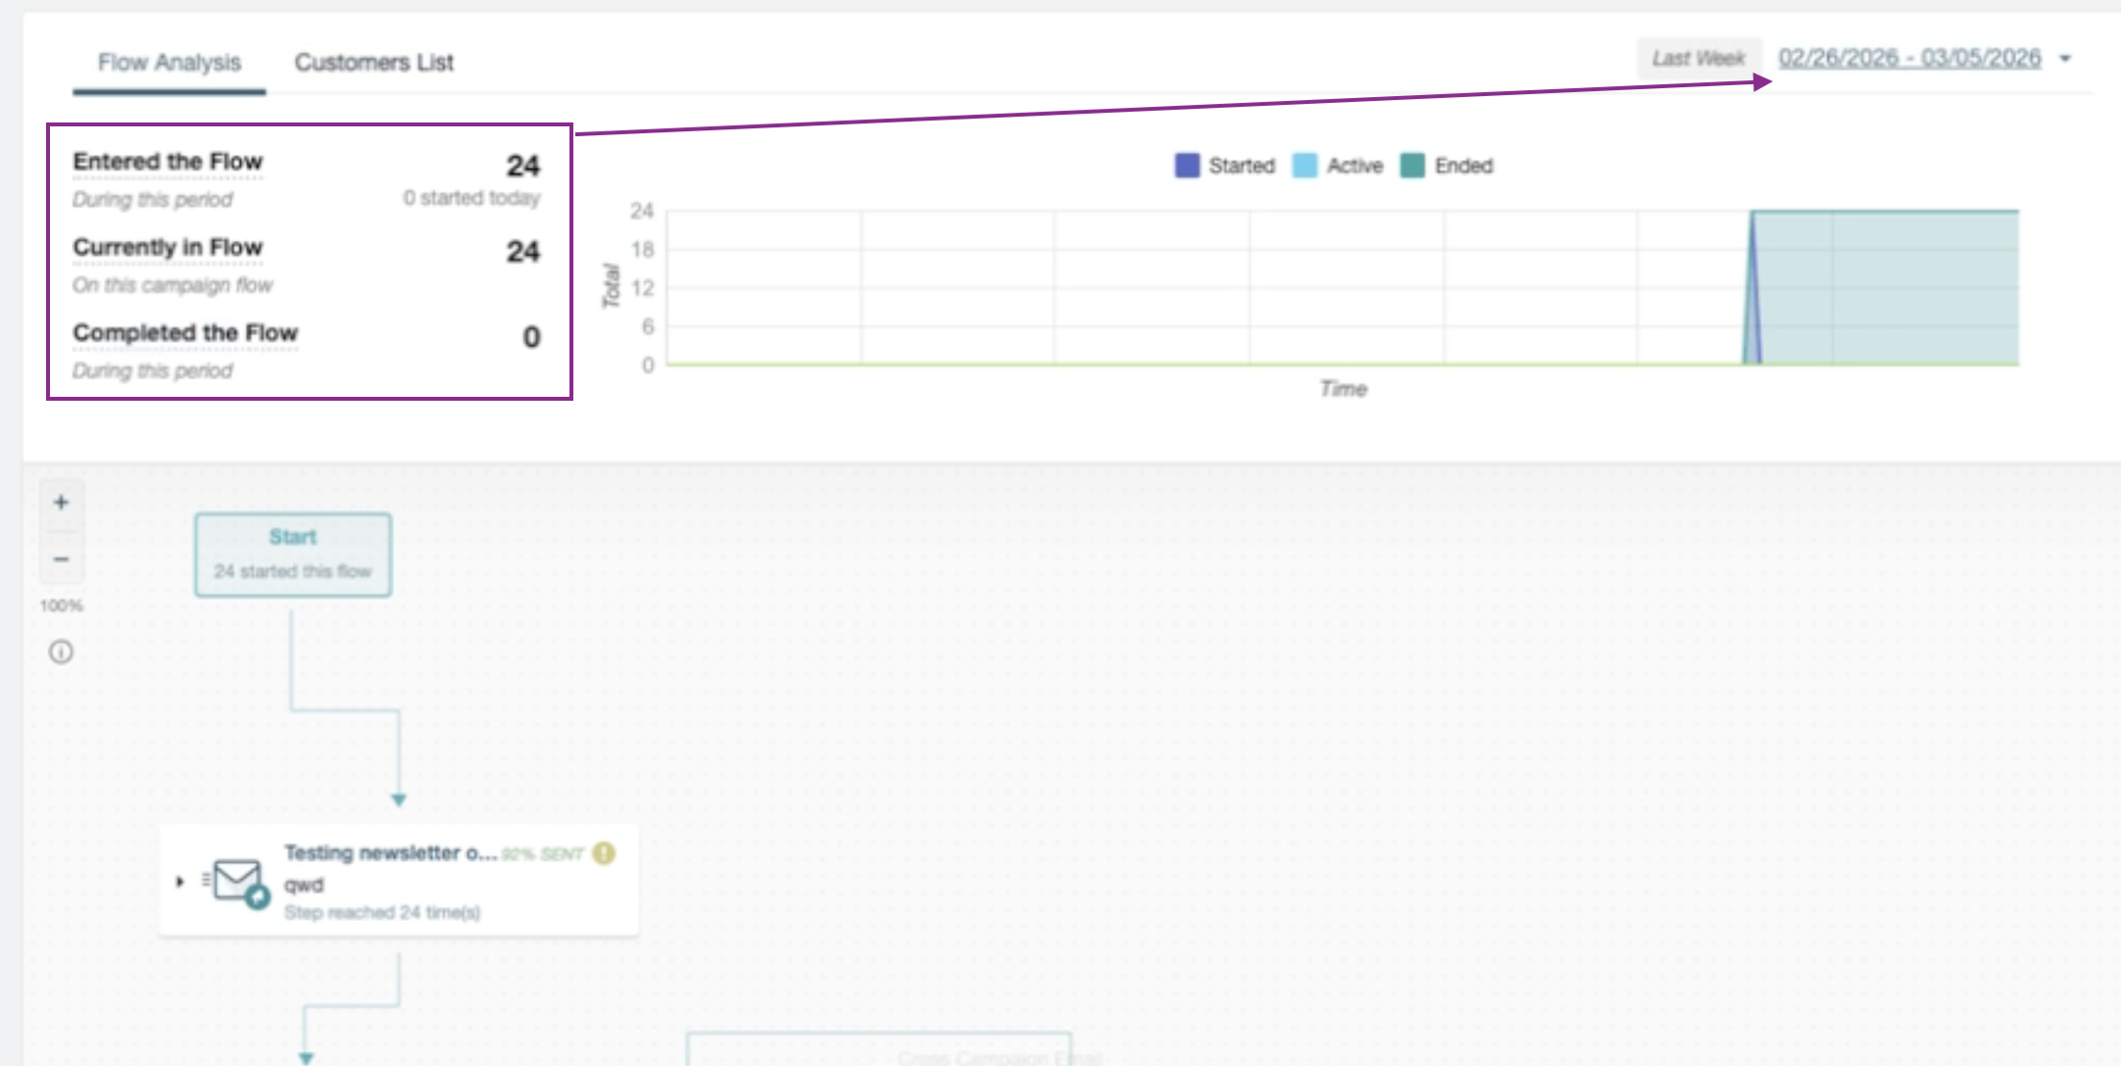Click the Completed the Flow label
This screenshot has height=1066, width=2121.
coord(185,333)
